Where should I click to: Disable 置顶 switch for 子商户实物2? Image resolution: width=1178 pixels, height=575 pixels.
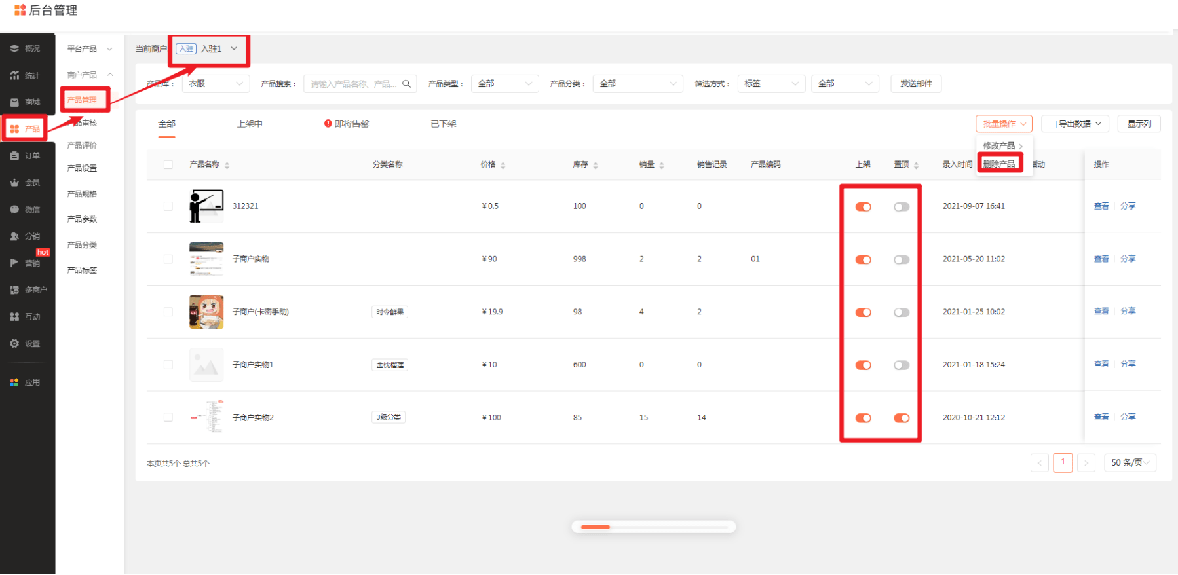[x=902, y=418]
